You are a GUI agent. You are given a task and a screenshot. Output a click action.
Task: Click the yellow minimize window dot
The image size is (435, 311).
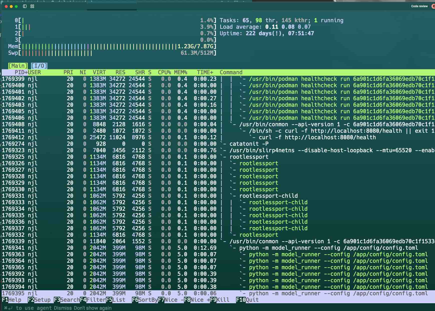[11, 6]
